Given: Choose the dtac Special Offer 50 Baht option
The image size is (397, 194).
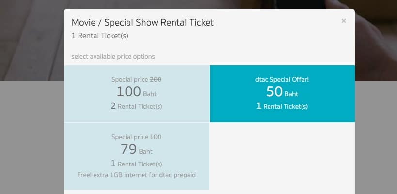Looking at the screenshot, I should (282, 94).
